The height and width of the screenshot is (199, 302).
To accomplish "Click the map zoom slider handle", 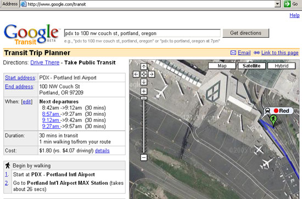I will click(x=144, y=98).
